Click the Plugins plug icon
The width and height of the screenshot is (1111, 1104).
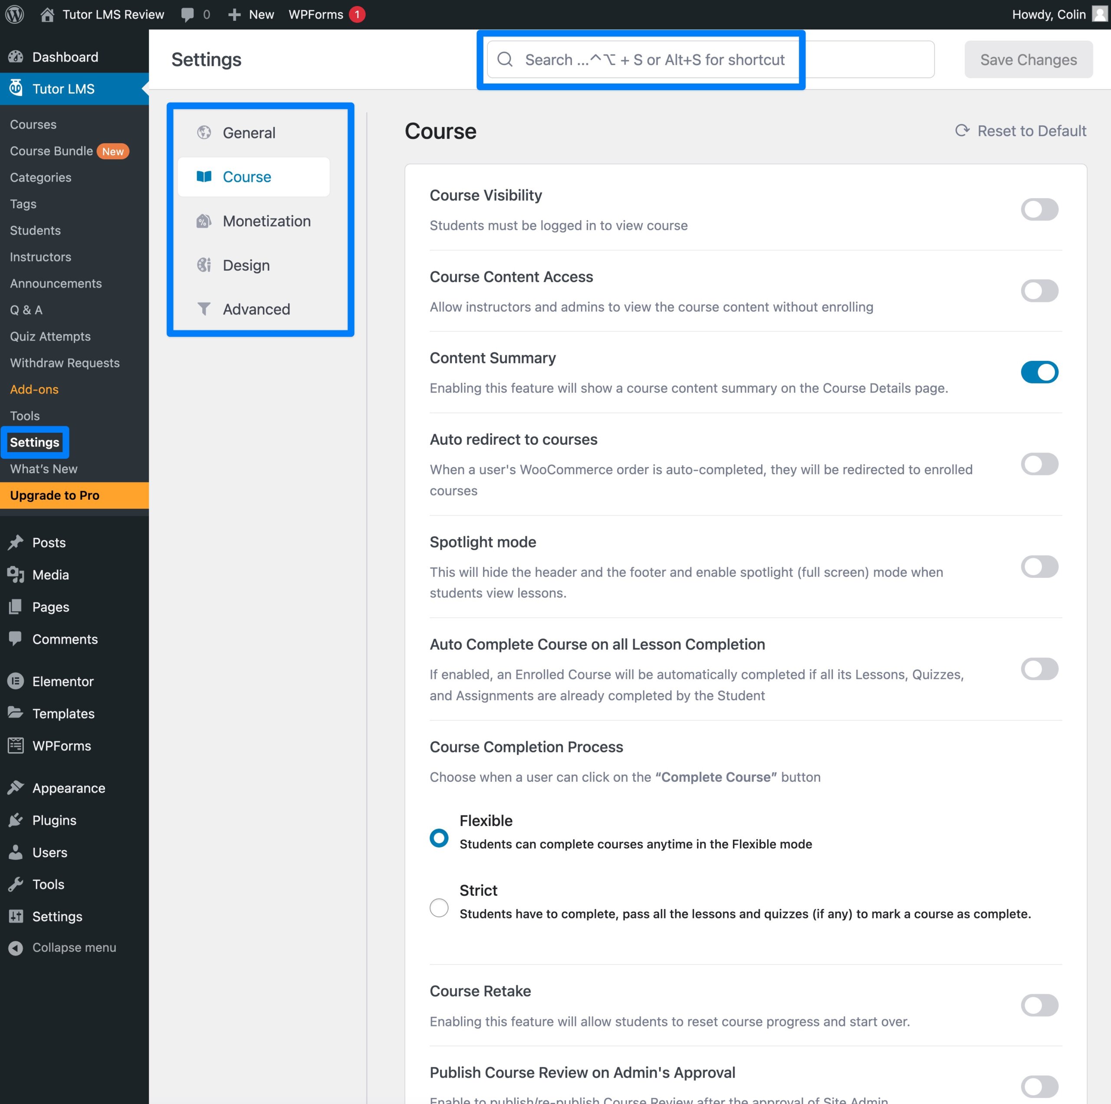(16, 820)
